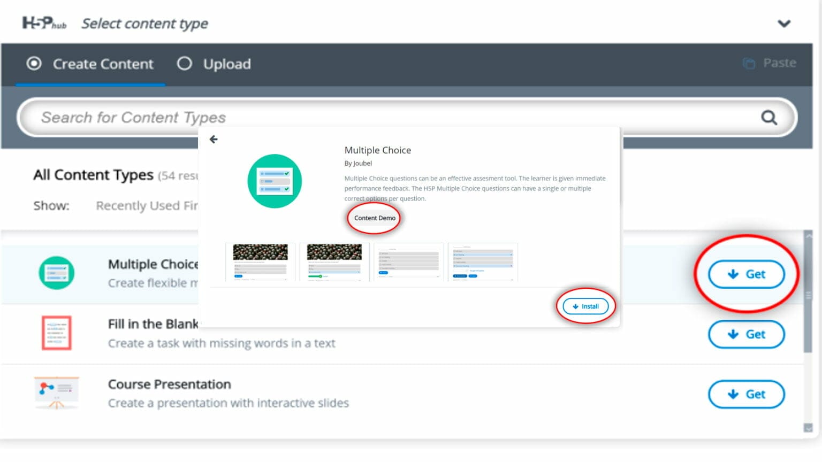Click the Course Presentation content icon
This screenshot has height=462, width=822.
point(56,393)
